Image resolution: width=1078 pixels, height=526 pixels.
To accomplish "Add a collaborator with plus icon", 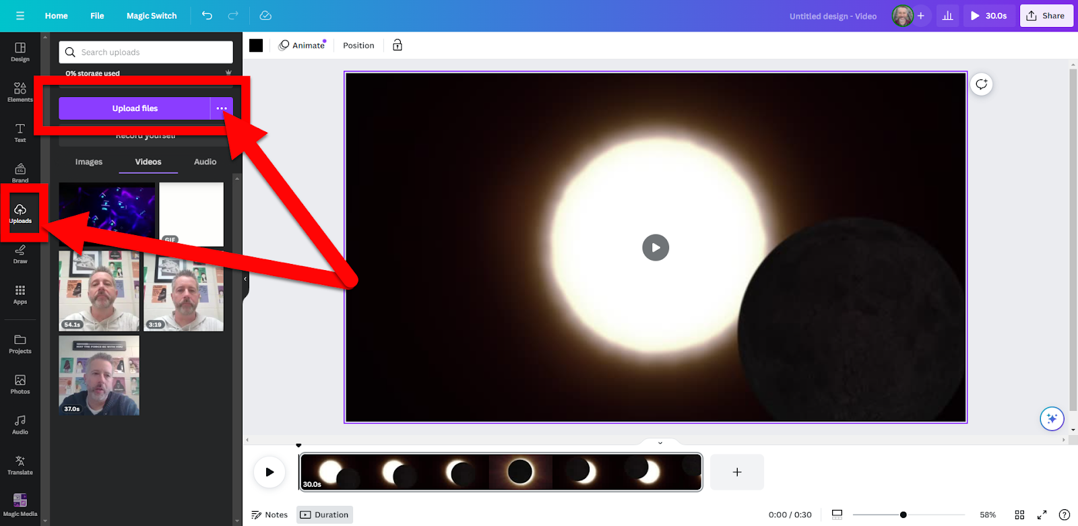I will click(x=921, y=15).
